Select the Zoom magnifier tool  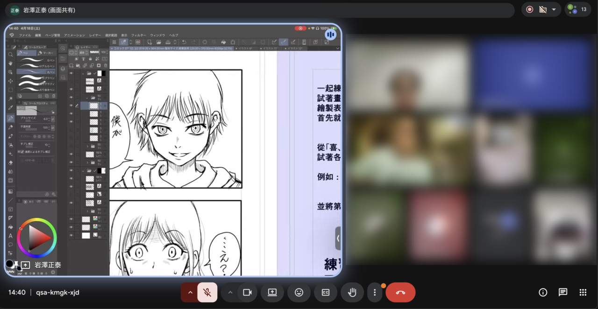point(10,55)
